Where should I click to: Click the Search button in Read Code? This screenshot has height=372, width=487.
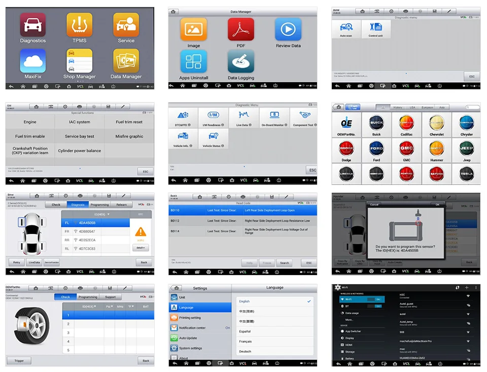[x=285, y=263]
